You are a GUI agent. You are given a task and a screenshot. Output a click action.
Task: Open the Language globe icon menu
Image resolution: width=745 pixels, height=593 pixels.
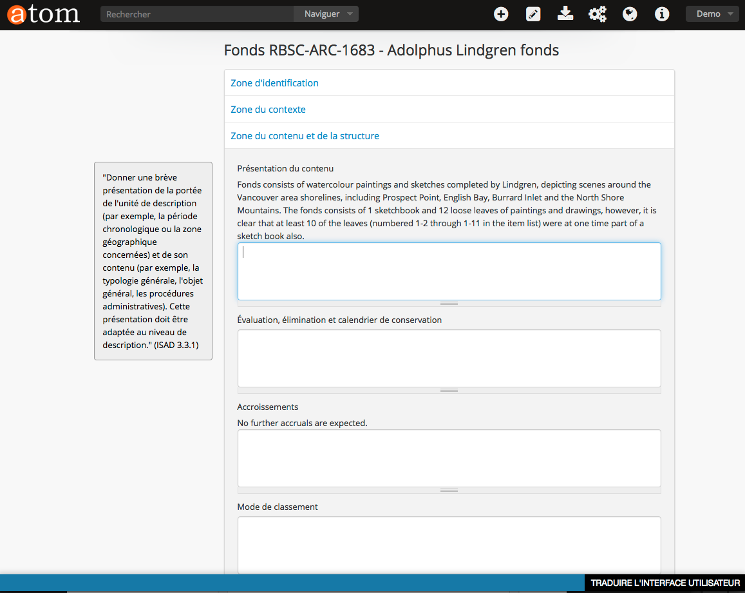630,14
